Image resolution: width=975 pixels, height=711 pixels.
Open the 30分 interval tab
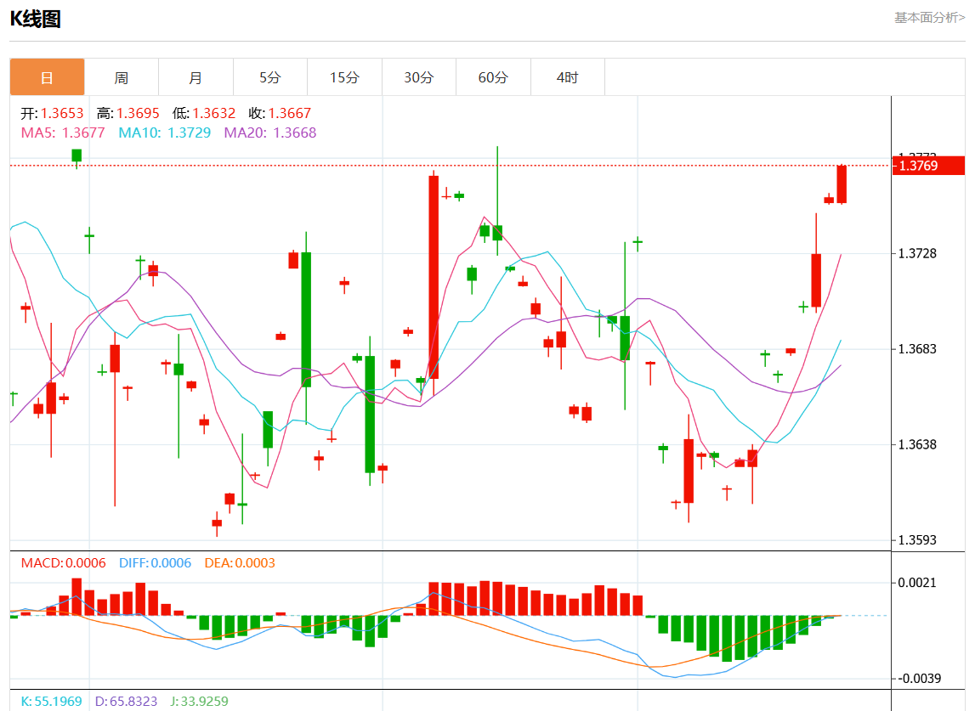pyautogui.click(x=418, y=77)
